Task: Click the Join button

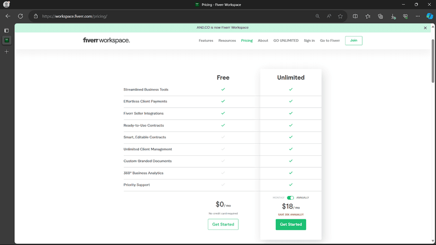Action: pos(354,40)
